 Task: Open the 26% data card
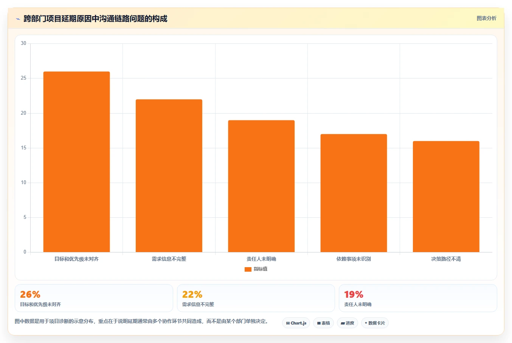tap(94, 298)
